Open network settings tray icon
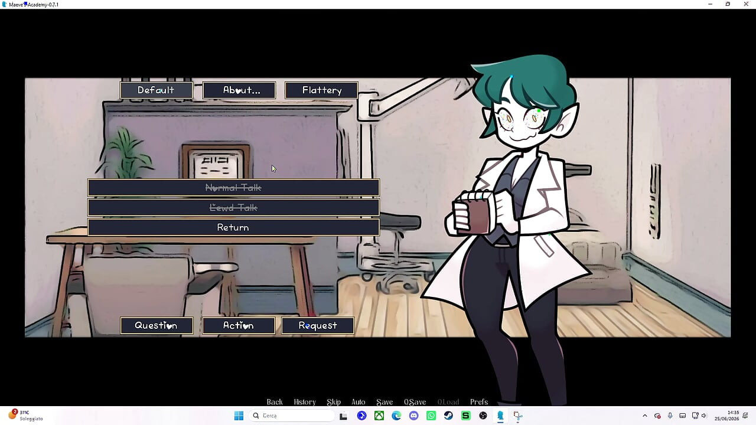756x425 pixels. tap(695, 416)
